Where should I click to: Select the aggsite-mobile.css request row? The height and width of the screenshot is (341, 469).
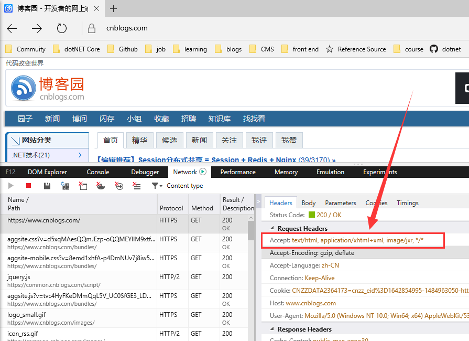pos(124,262)
